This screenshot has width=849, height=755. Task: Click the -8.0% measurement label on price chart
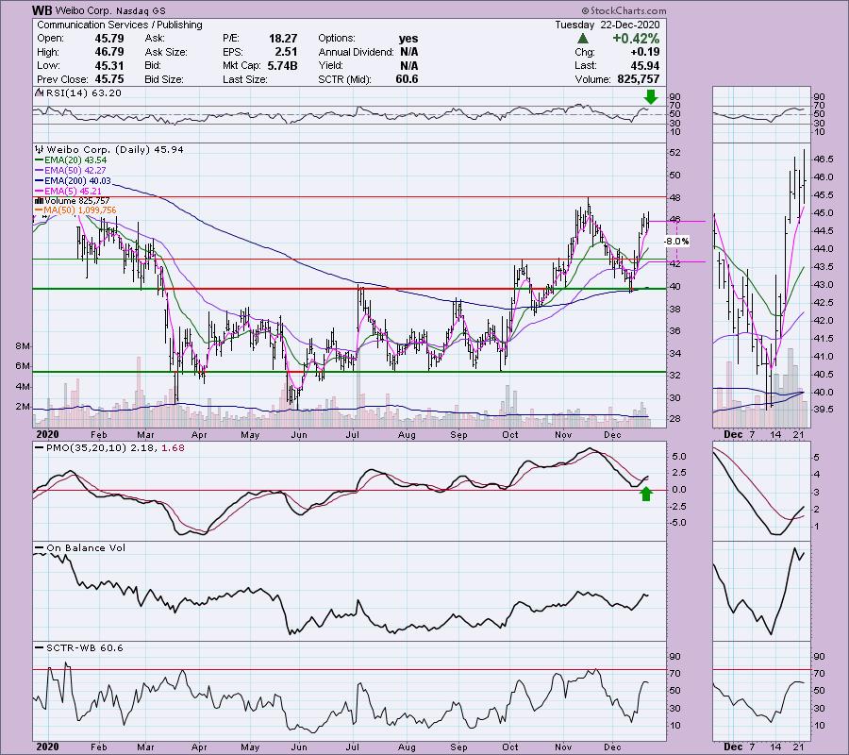677,241
